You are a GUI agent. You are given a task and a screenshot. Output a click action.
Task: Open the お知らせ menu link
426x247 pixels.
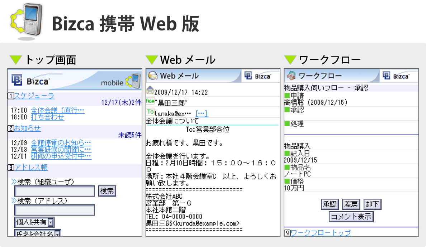point(28,128)
